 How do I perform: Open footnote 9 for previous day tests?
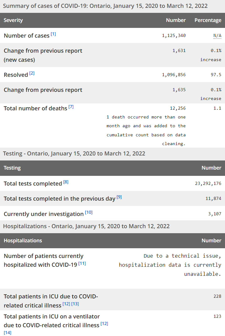[x=119, y=197]
